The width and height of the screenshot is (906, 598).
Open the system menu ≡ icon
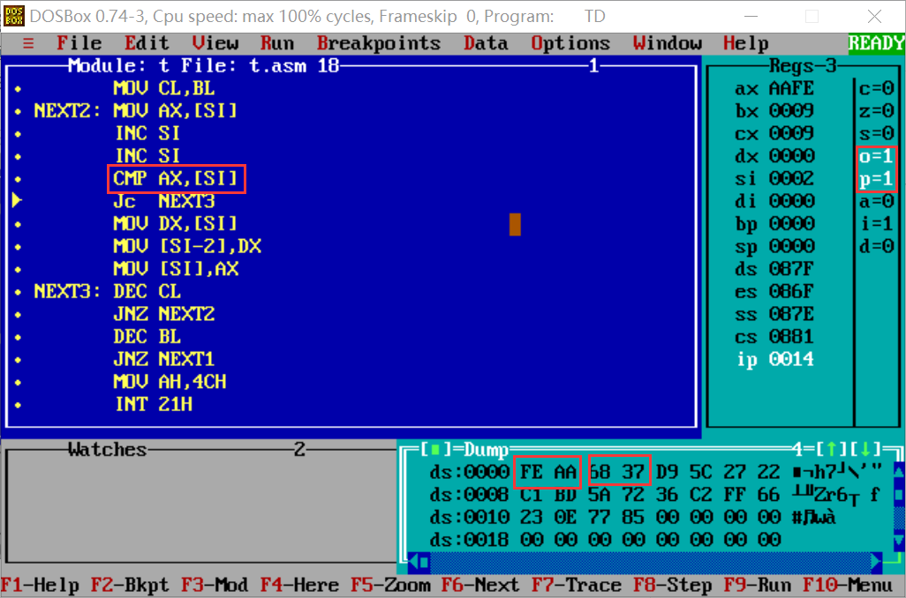click(x=28, y=43)
